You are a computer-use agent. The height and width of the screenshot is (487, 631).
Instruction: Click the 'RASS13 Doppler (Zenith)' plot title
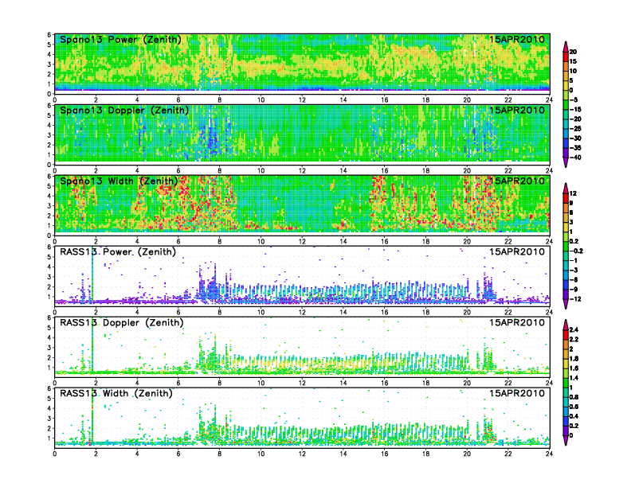[x=122, y=322]
